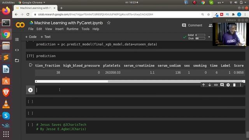Open Chrome profile avatar
This screenshot has width=249, height=140.
[x=239, y=14]
